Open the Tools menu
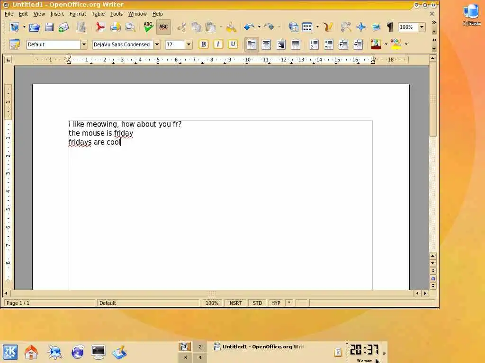This screenshot has height=363, width=485. 117,14
